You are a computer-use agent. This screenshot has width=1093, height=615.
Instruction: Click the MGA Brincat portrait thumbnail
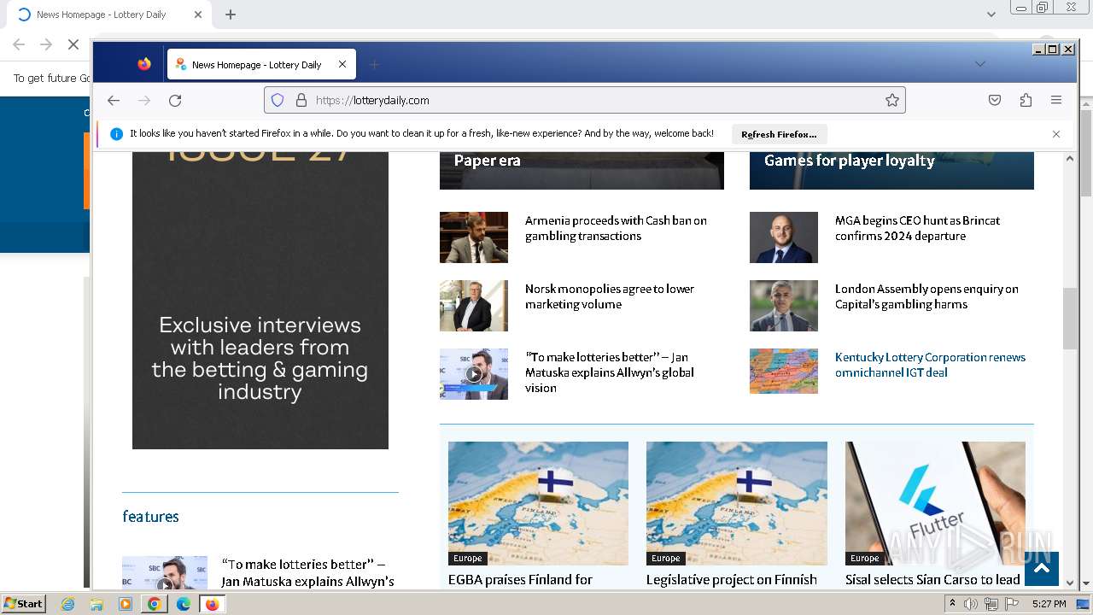click(x=784, y=237)
